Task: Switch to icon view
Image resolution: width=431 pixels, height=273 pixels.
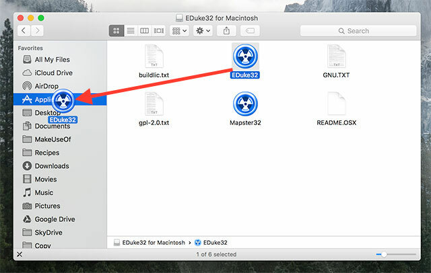Action: click(x=117, y=31)
